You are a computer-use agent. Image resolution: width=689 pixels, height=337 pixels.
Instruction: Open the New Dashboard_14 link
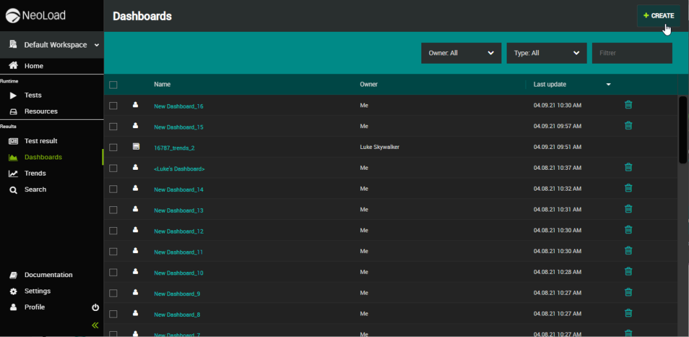click(x=178, y=189)
